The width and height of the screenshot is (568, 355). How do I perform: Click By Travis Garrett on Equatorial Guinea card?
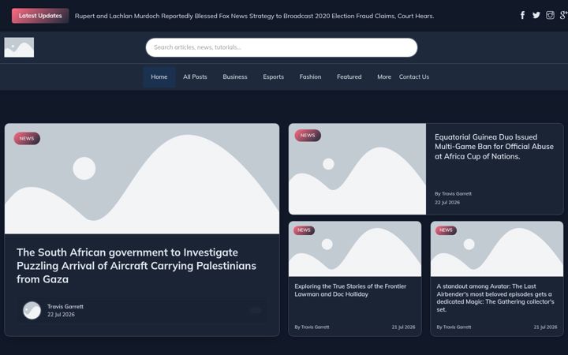(453, 194)
